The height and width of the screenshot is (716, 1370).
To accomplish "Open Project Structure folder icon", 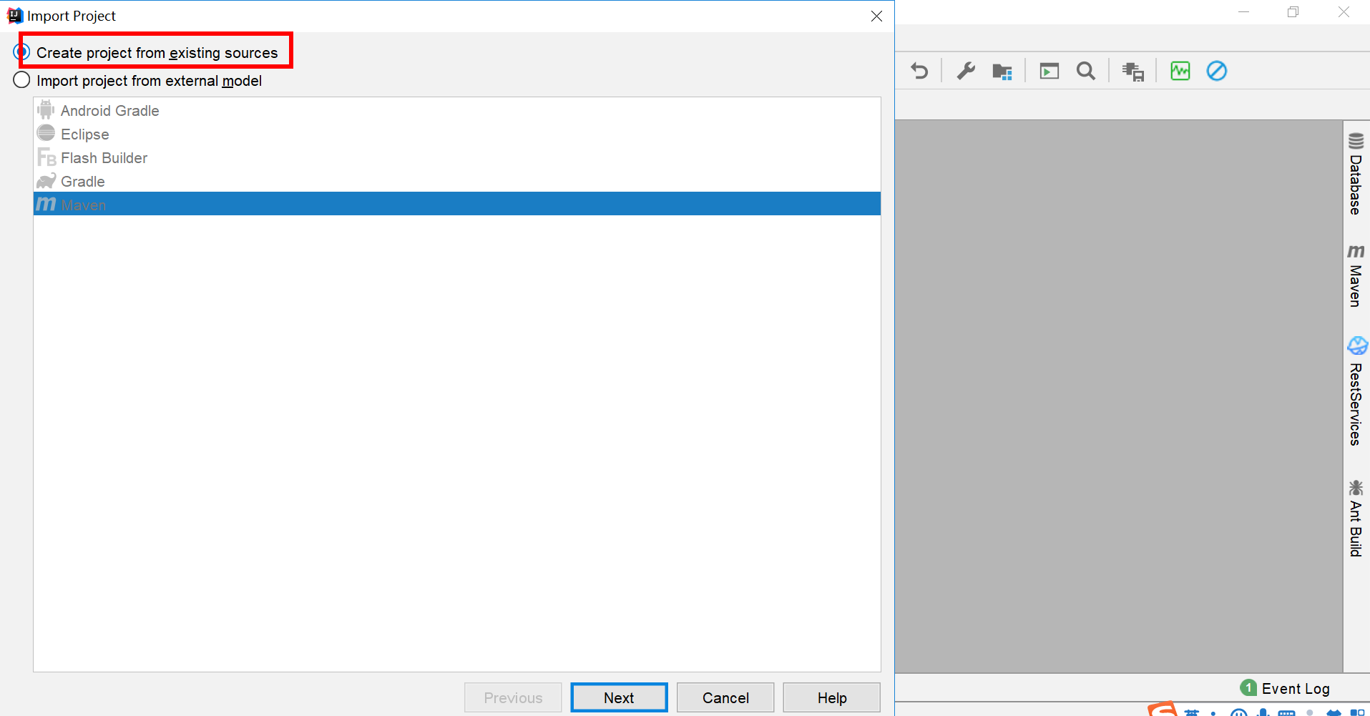I will (1002, 71).
